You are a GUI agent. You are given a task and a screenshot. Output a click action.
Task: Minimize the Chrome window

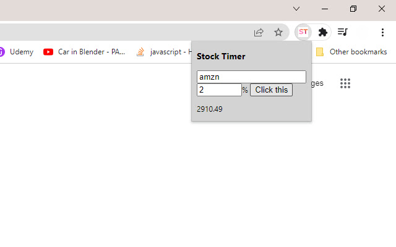click(x=325, y=9)
